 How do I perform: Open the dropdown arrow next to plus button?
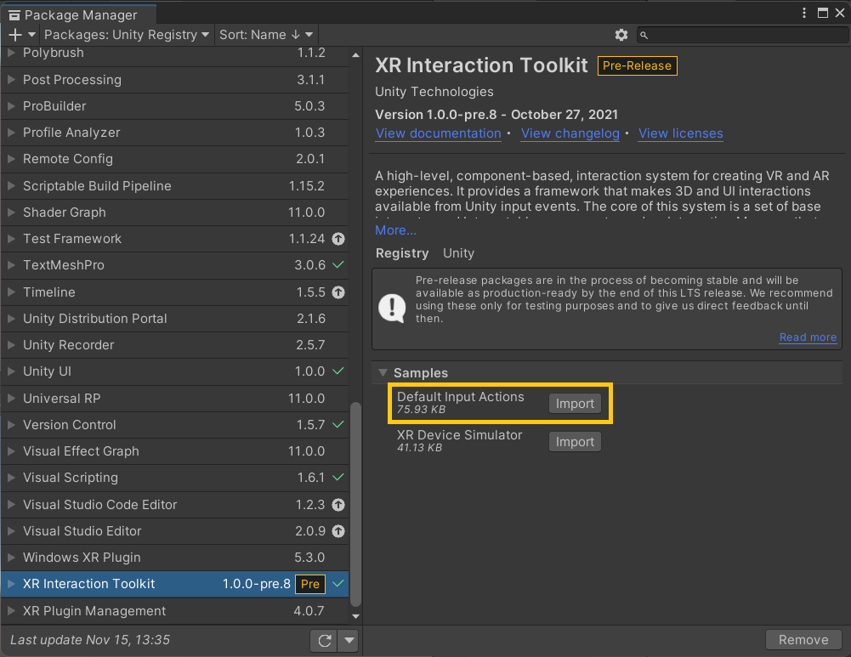[31, 35]
